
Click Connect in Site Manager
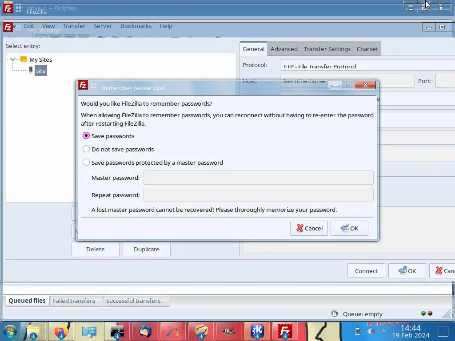click(366, 271)
